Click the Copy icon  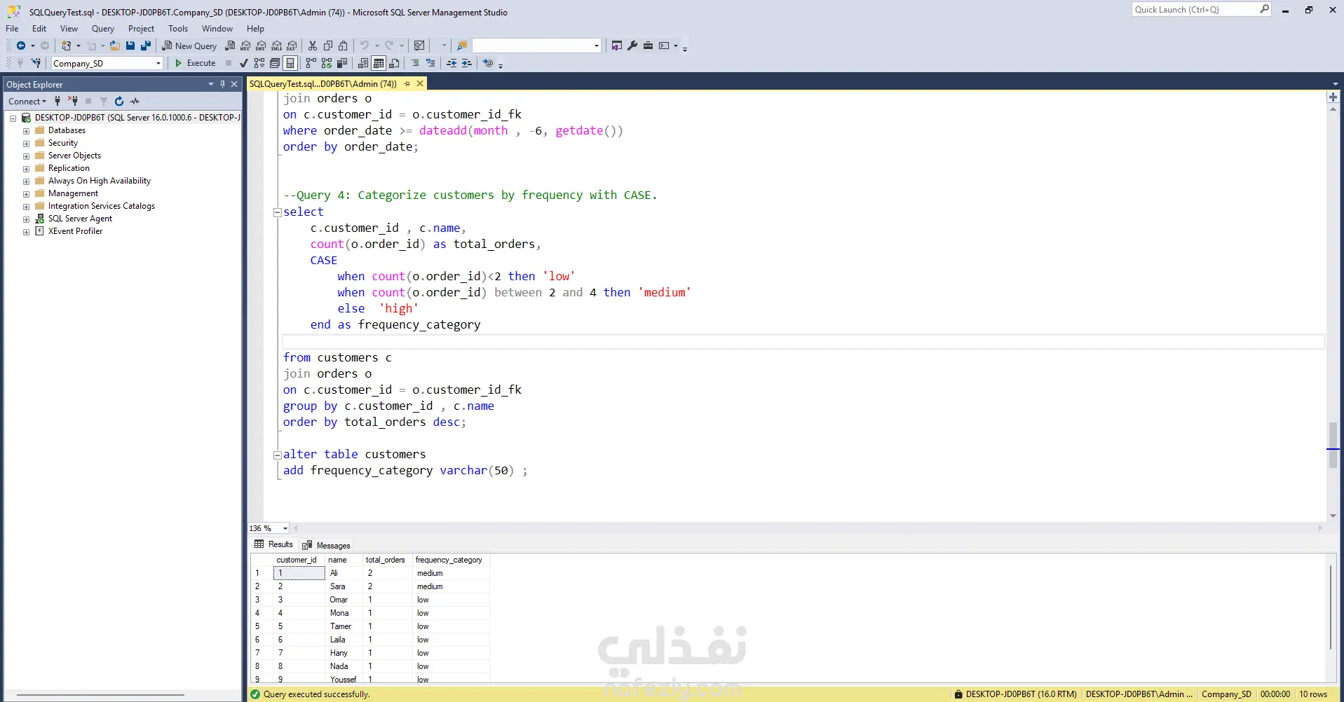click(x=328, y=46)
